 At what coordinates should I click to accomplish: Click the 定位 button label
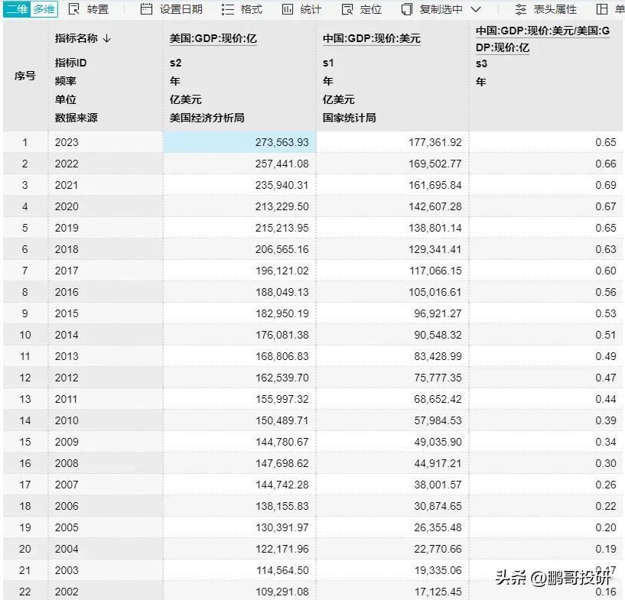[x=371, y=8]
